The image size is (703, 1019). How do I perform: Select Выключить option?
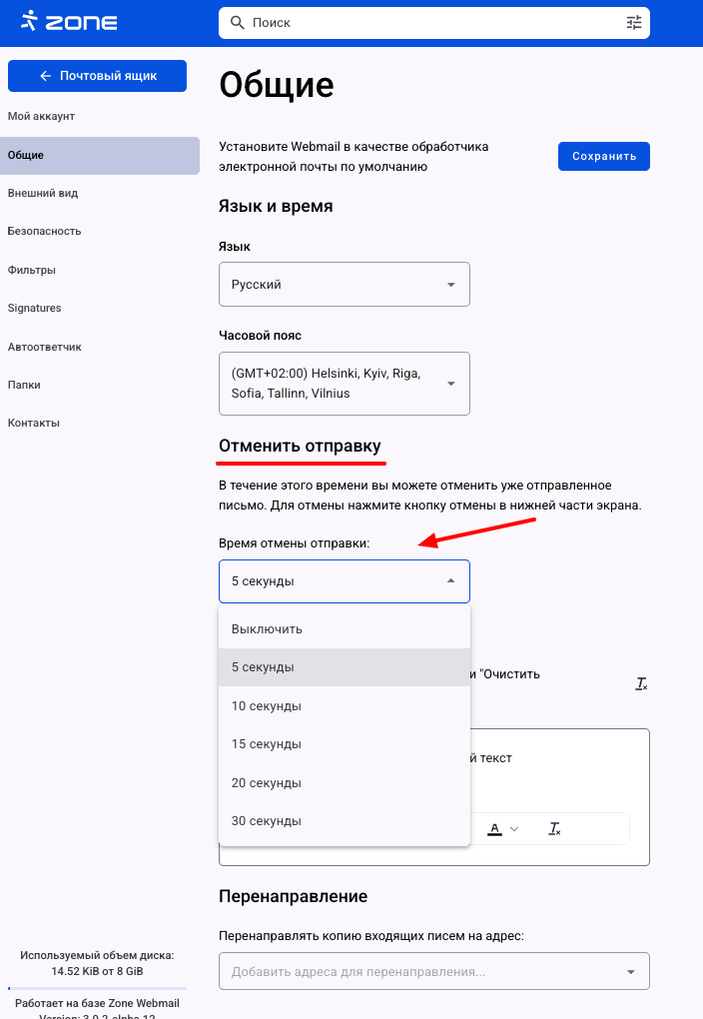267,629
